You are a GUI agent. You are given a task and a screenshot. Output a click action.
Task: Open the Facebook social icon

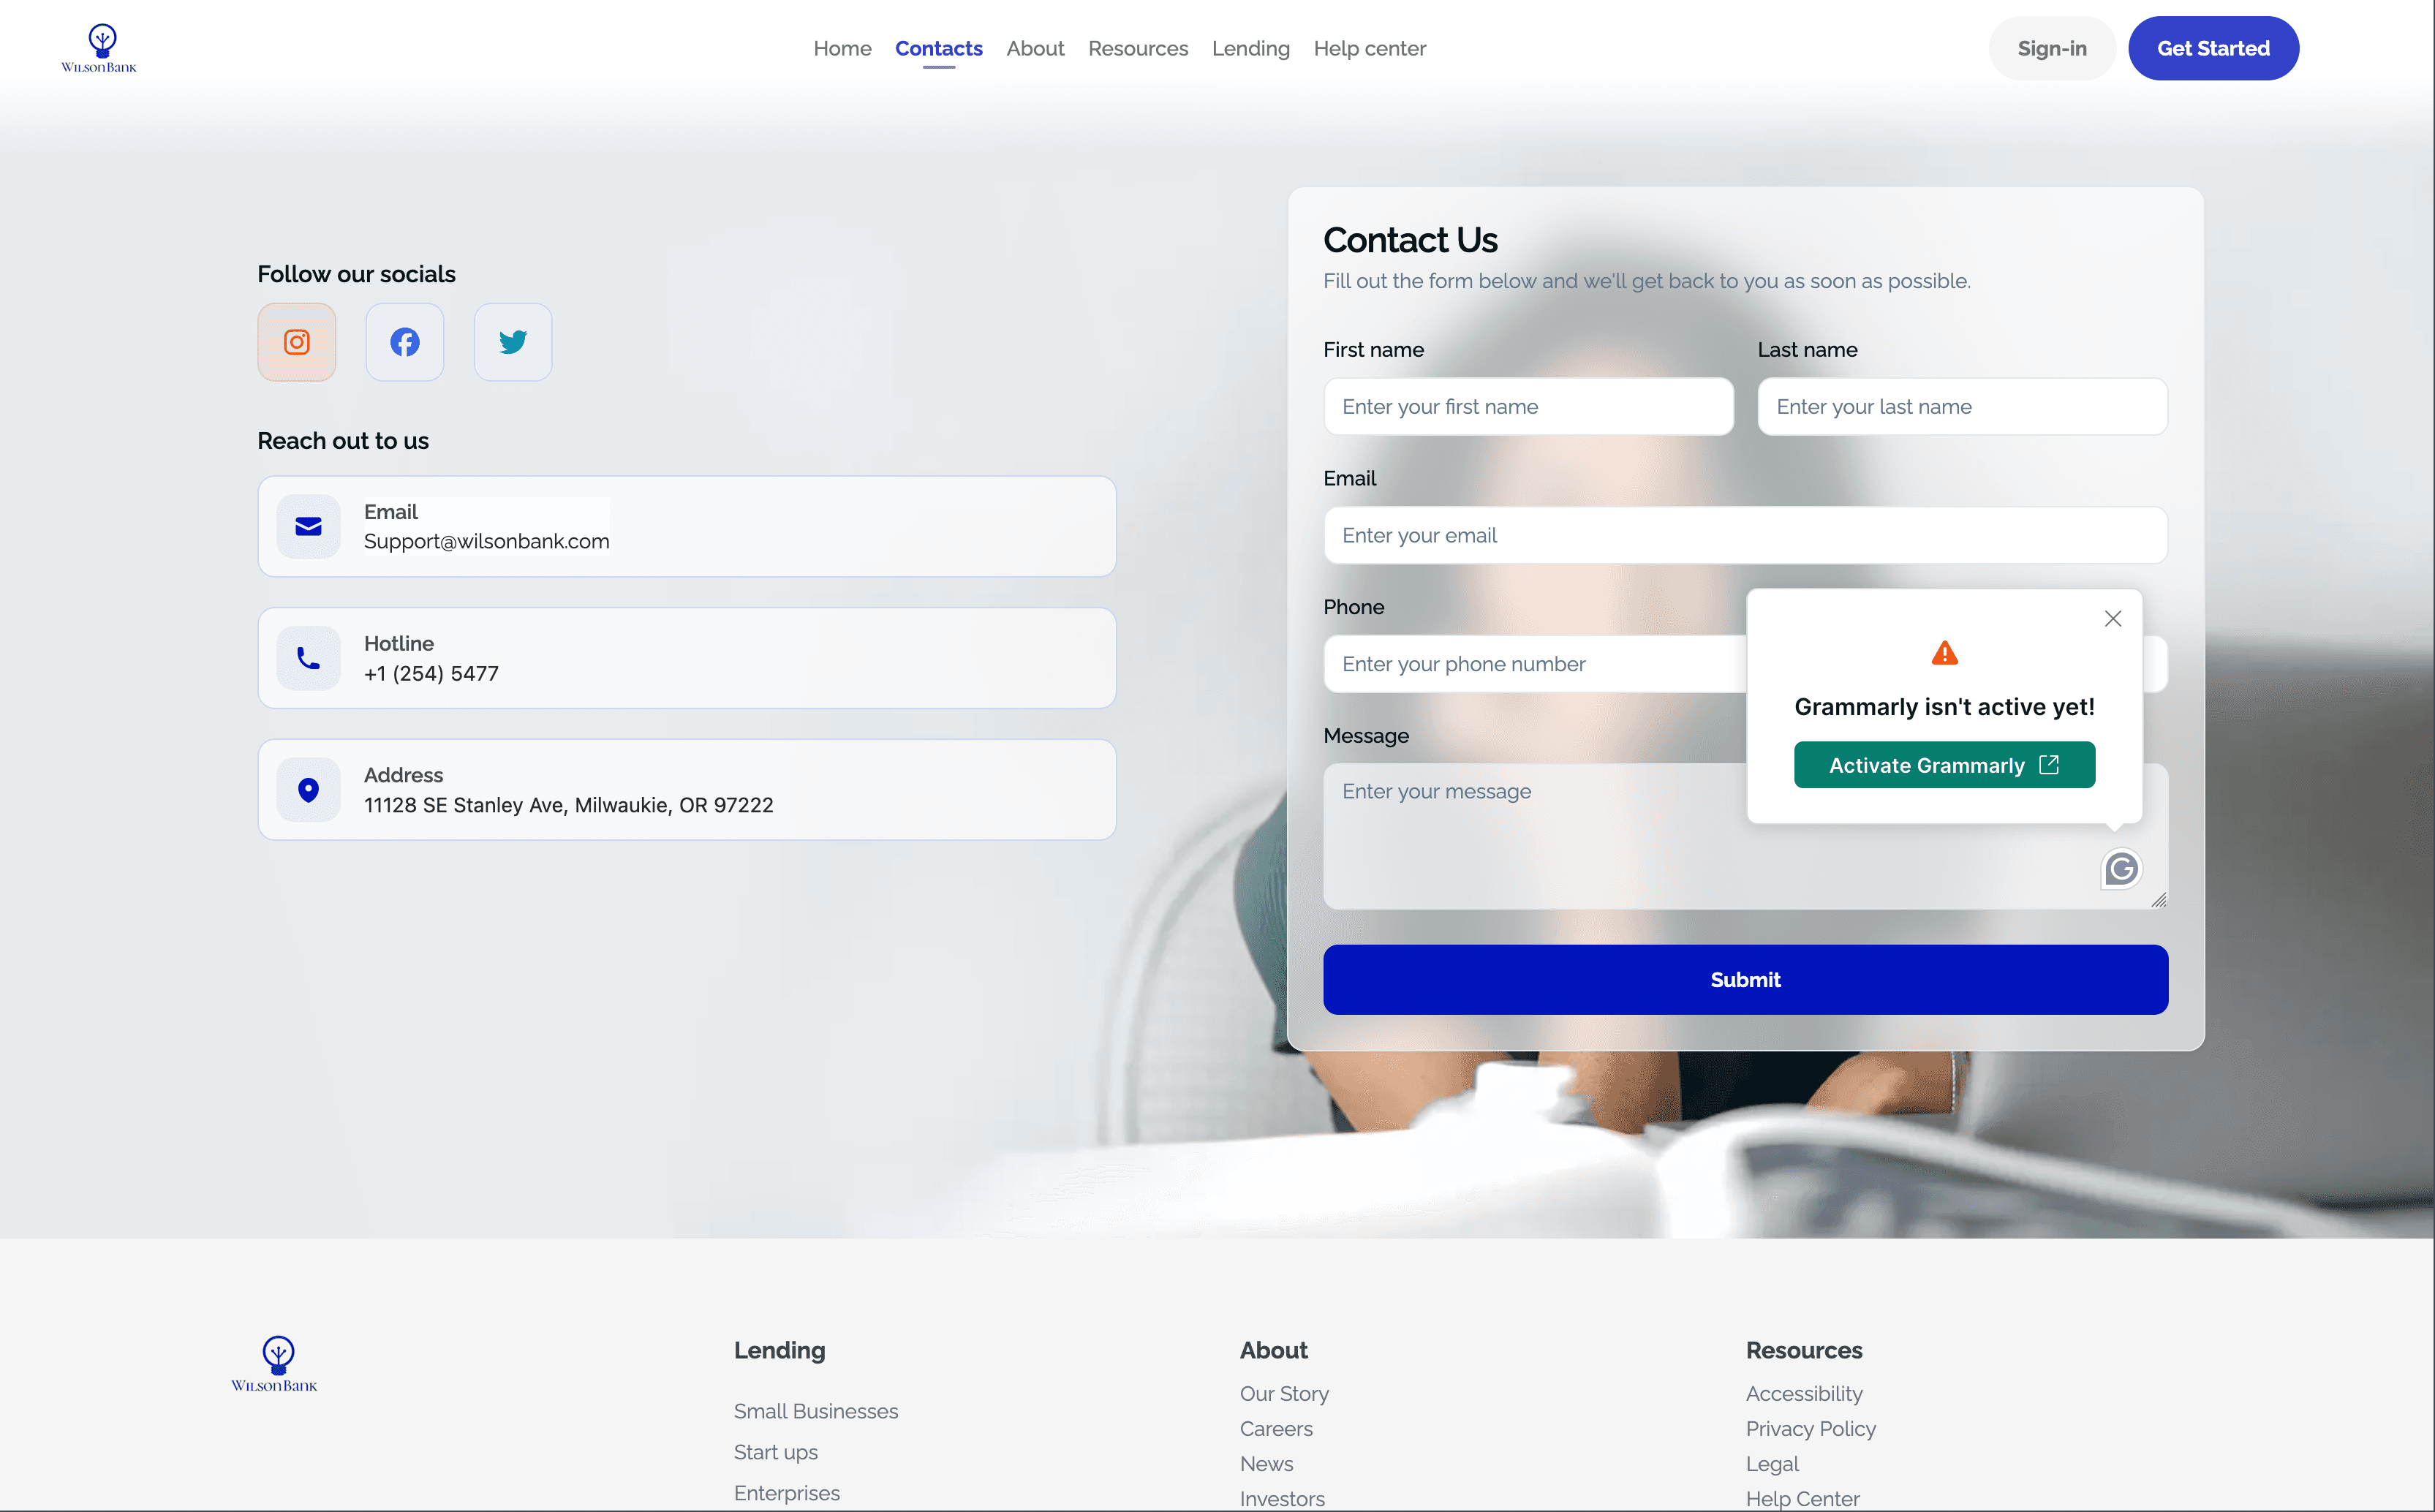coord(404,342)
